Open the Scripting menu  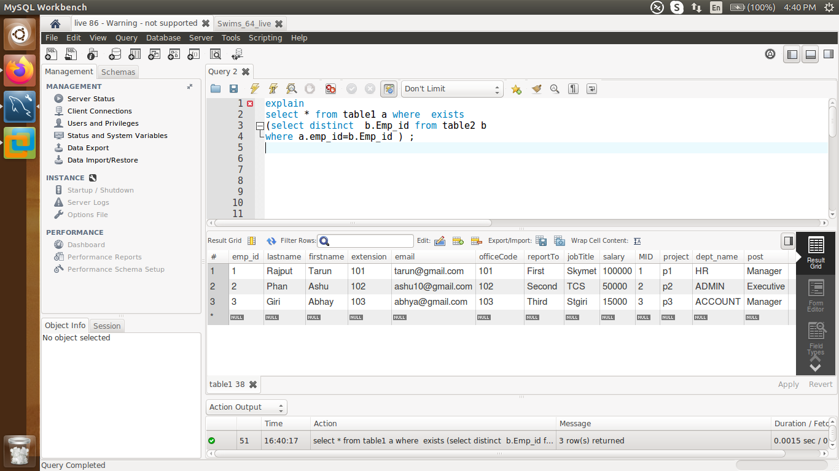[265, 37]
